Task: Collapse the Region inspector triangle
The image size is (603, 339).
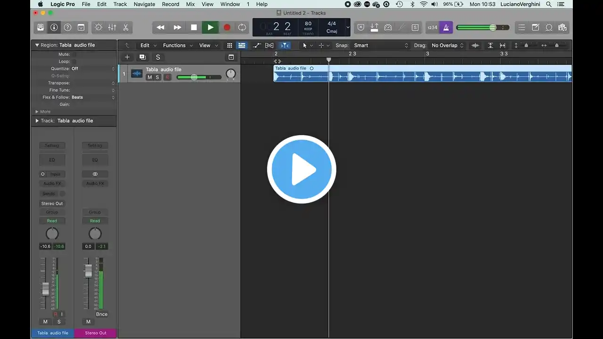Action: click(x=37, y=45)
